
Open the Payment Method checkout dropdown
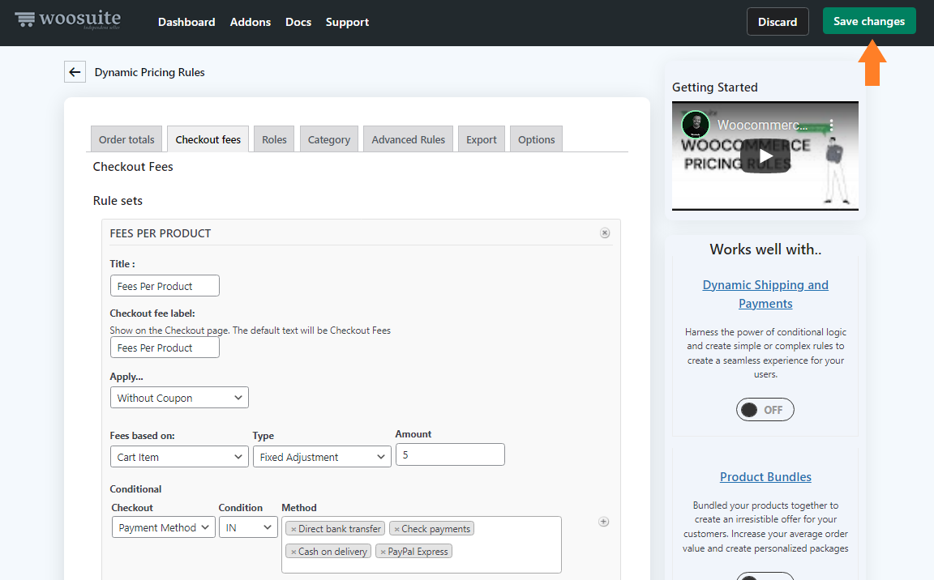(x=163, y=527)
